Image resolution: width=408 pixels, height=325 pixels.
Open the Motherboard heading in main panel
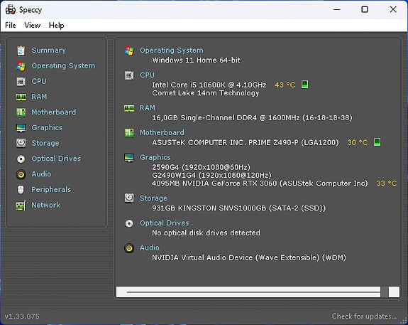162,132
